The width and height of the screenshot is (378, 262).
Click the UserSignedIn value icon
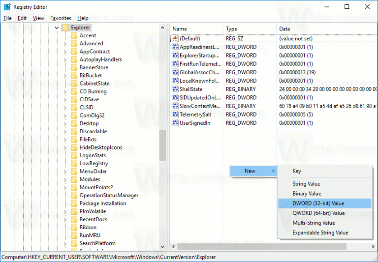(175, 123)
